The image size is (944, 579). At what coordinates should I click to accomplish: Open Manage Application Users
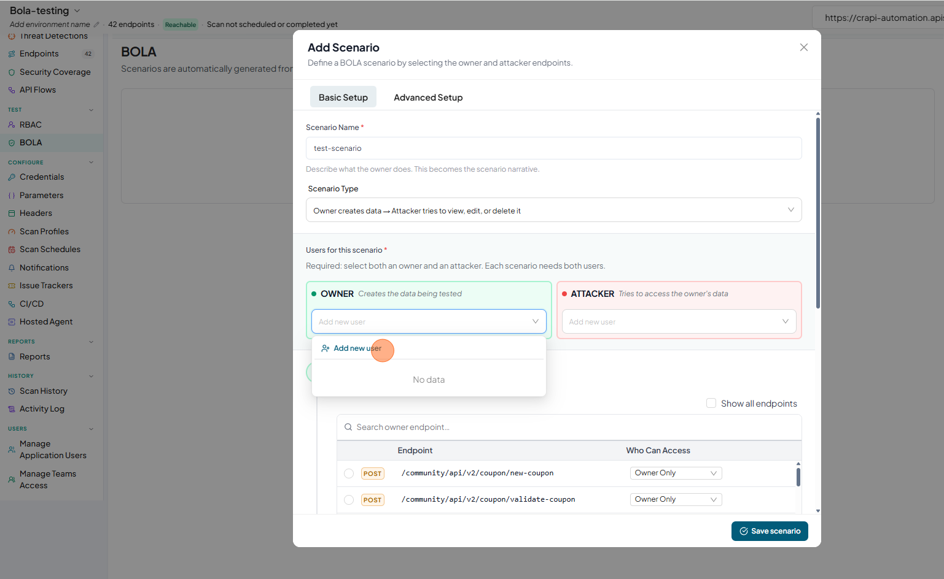coord(52,450)
